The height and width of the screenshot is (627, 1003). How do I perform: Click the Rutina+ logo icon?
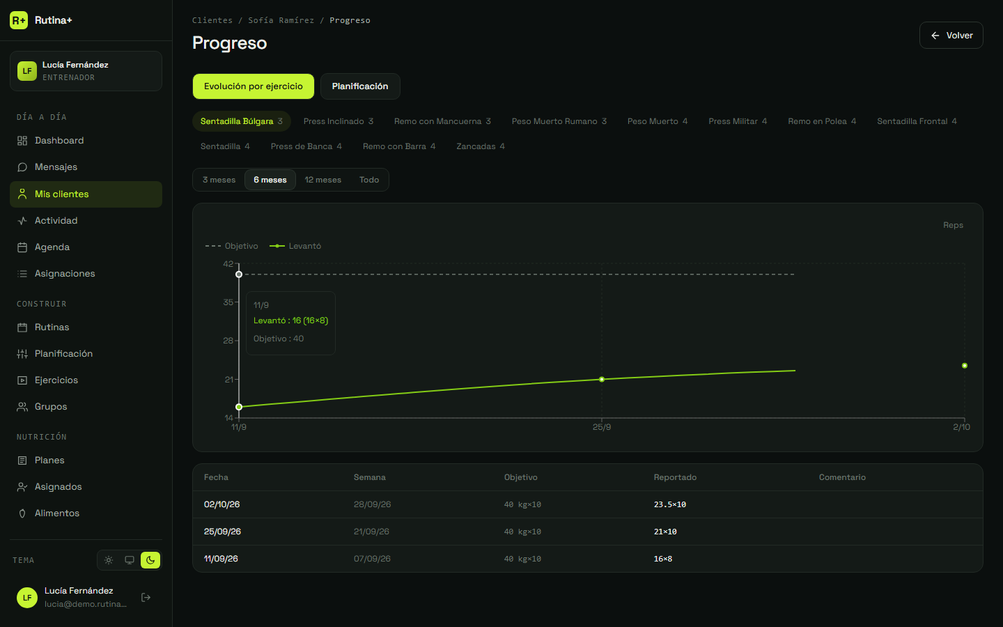(19, 20)
